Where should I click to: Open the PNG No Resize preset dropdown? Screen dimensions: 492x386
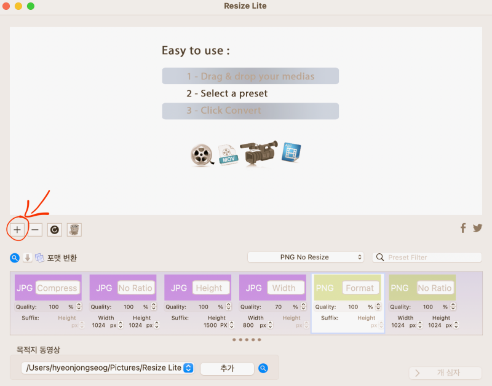(306, 257)
